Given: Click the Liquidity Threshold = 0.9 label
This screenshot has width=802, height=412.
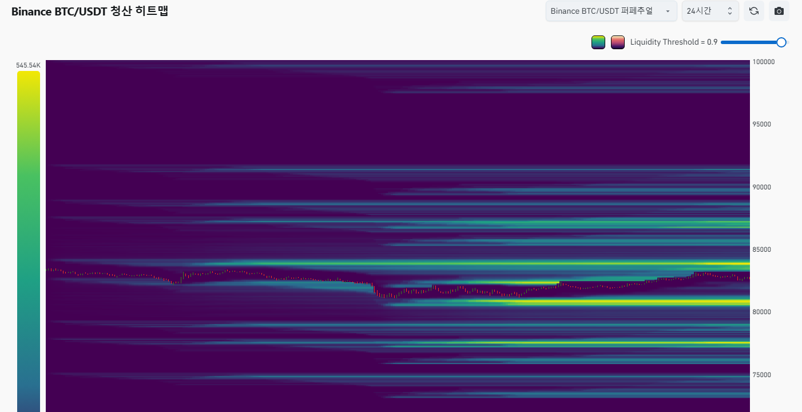Looking at the screenshot, I should point(674,42).
